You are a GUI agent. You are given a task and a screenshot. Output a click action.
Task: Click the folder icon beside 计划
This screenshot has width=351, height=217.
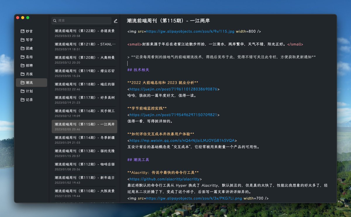tap(22, 91)
